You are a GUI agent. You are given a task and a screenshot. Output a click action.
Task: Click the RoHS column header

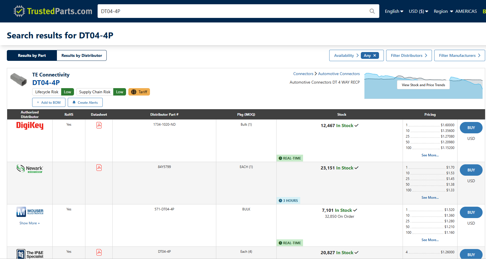coord(69,114)
